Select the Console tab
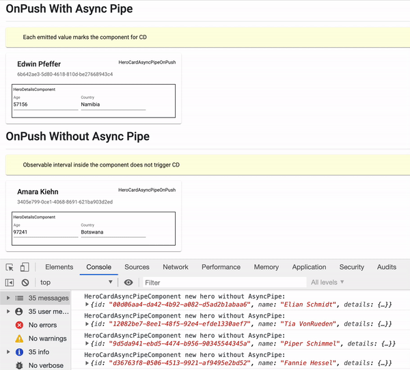Image resolution: width=410 pixels, height=370 pixels. pyautogui.click(x=99, y=267)
